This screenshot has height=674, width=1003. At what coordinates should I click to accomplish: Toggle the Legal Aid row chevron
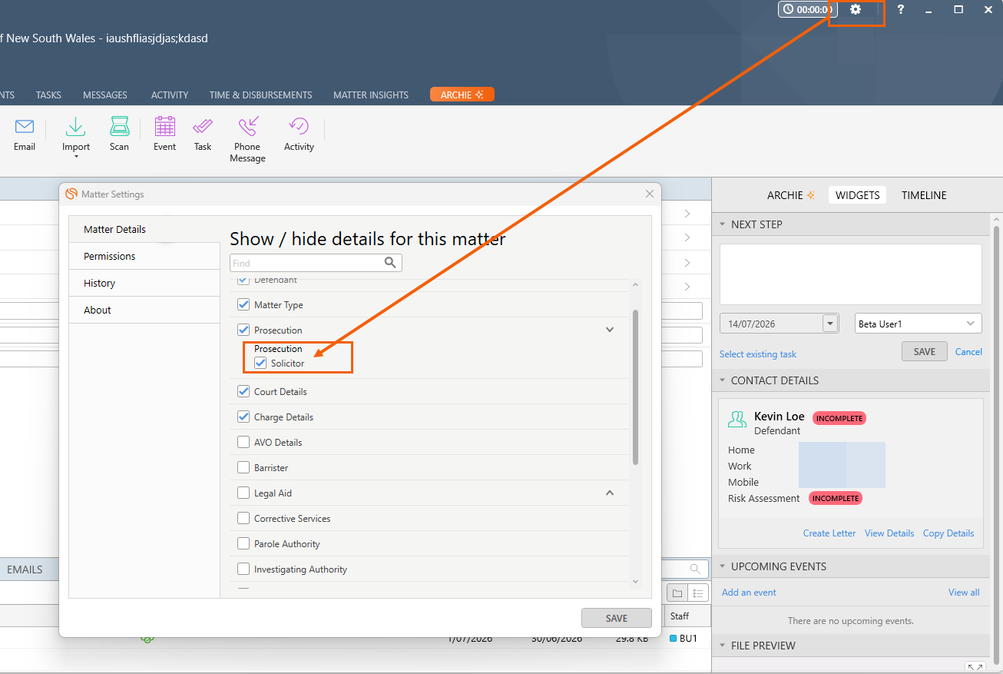(610, 493)
